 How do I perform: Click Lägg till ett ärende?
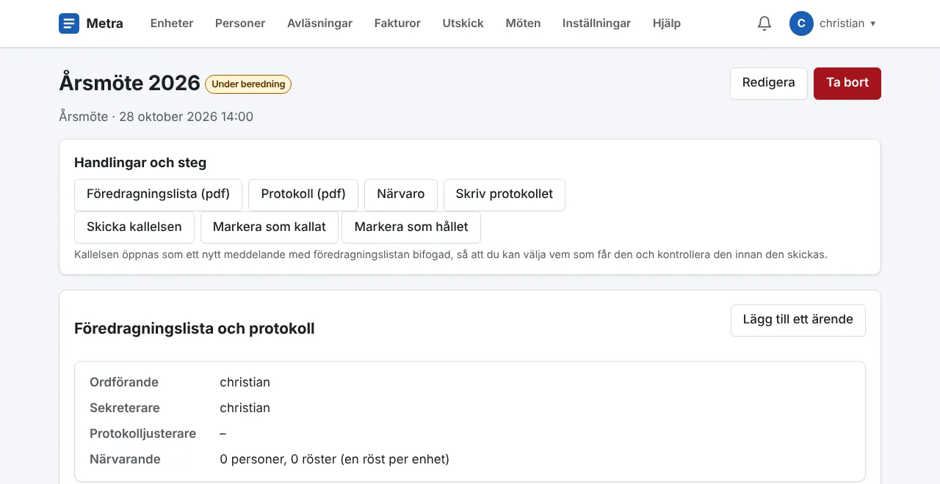pyautogui.click(x=798, y=320)
